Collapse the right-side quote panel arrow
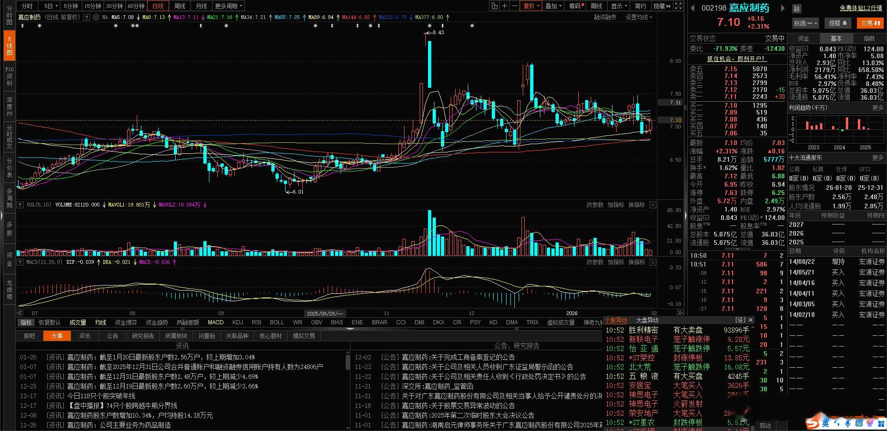Screen dimensions: 887x431 point(685,215)
